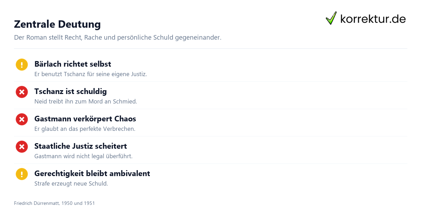Select the title Tschanz ist schuldig
Screen dimensions: 421x221
tap(71, 91)
